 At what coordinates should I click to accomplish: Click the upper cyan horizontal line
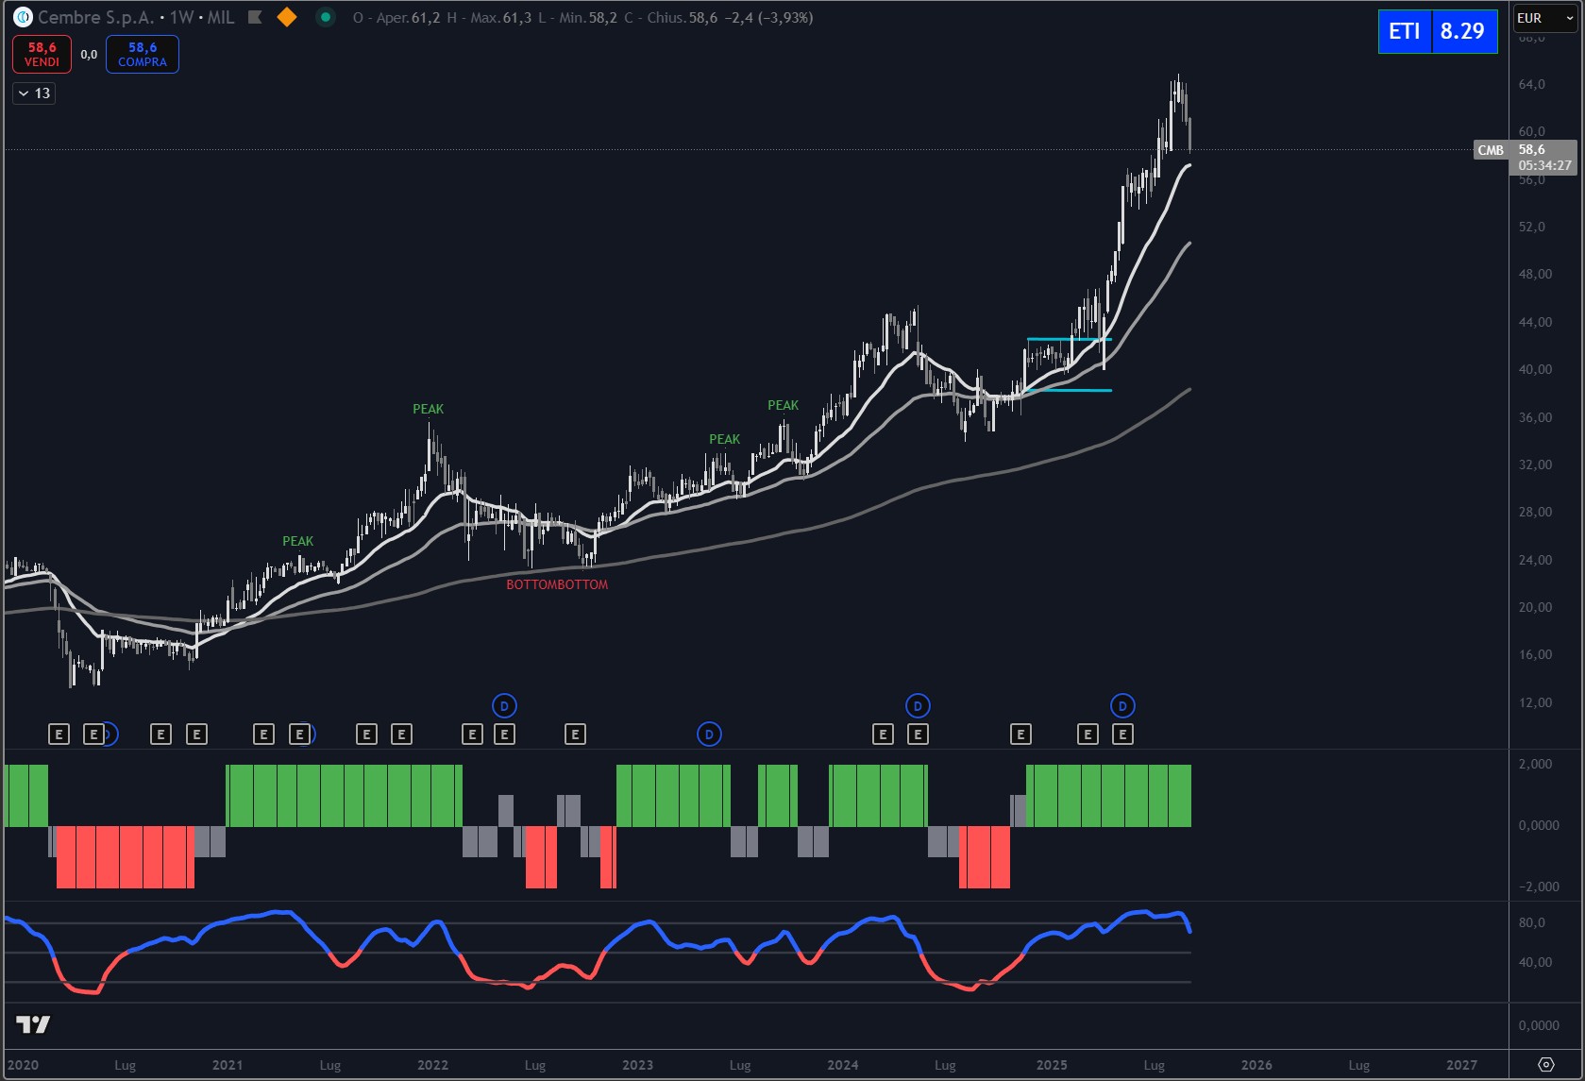tap(1069, 339)
